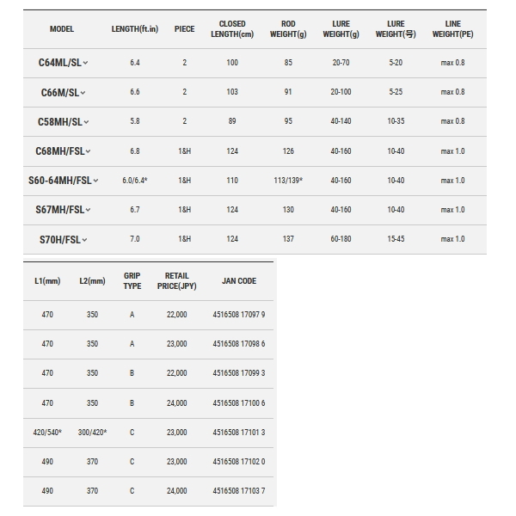Expand the C68MH/FSL model chevron
516x516 pixels.
[88, 151]
